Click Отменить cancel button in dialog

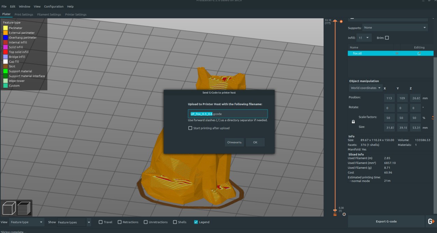[x=234, y=142]
